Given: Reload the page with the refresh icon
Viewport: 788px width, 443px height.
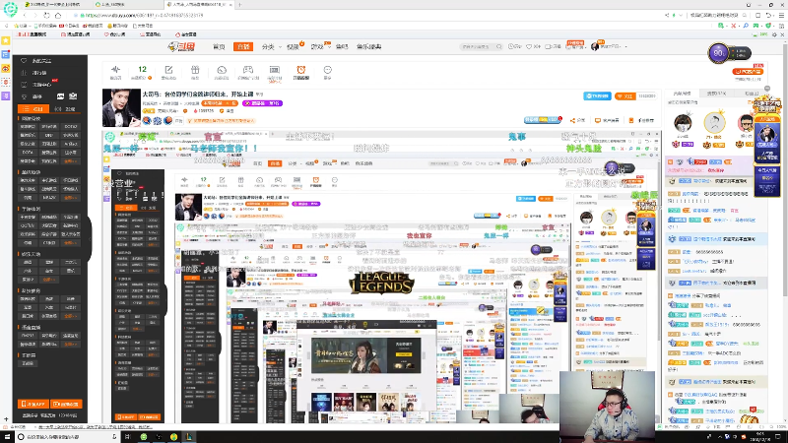Looking at the screenshot, I should click(46, 15).
